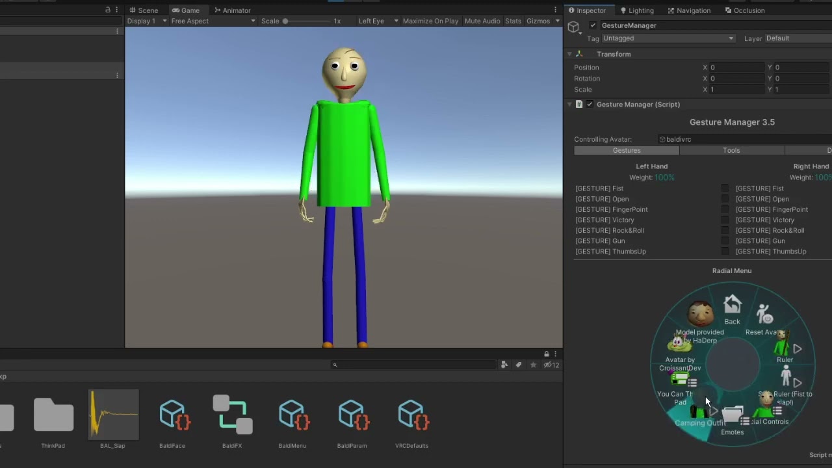The width and height of the screenshot is (832, 468).
Task: Open the Game view more options menu
Action: coord(555,10)
